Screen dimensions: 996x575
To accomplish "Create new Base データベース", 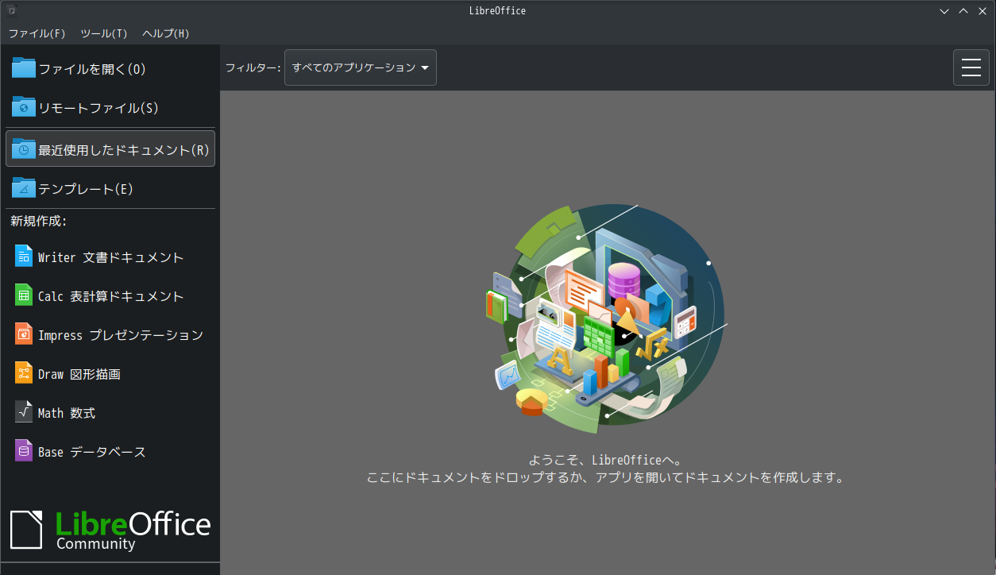I will [110, 451].
